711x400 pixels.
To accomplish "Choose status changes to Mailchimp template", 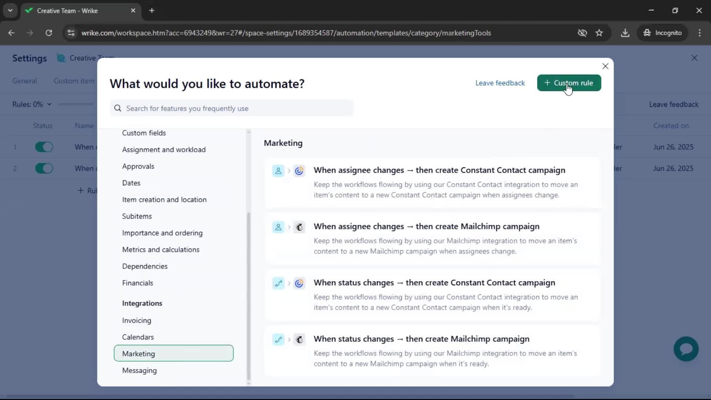I will tap(433, 351).
